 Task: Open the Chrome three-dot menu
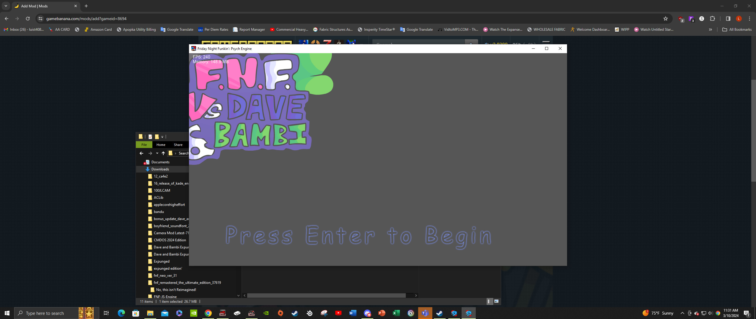point(750,19)
